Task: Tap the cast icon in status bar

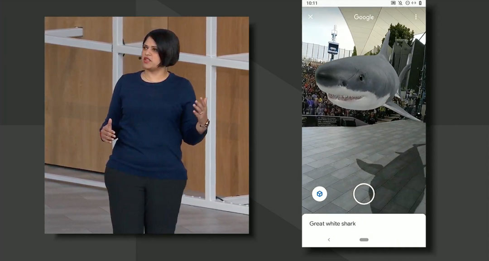Action: click(393, 3)
